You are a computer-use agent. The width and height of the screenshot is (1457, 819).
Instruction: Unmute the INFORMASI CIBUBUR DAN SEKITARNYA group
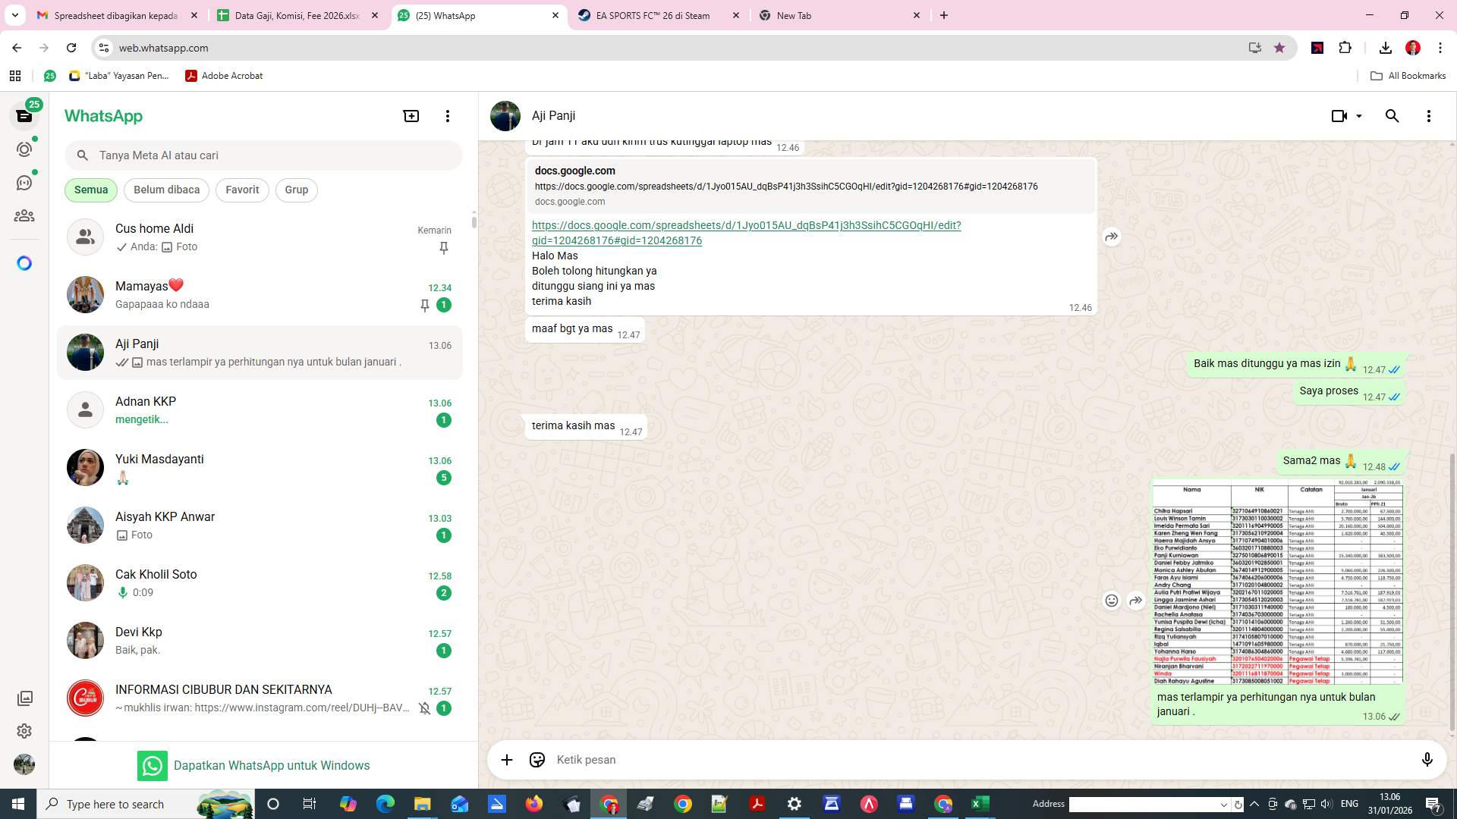point(424,708)
